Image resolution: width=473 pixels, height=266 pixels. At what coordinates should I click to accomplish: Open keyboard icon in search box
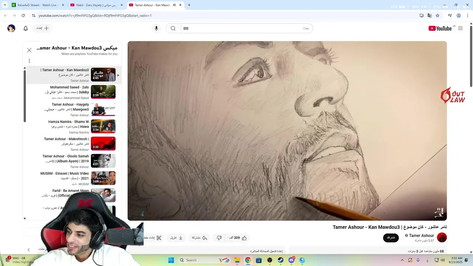(186, 28)
